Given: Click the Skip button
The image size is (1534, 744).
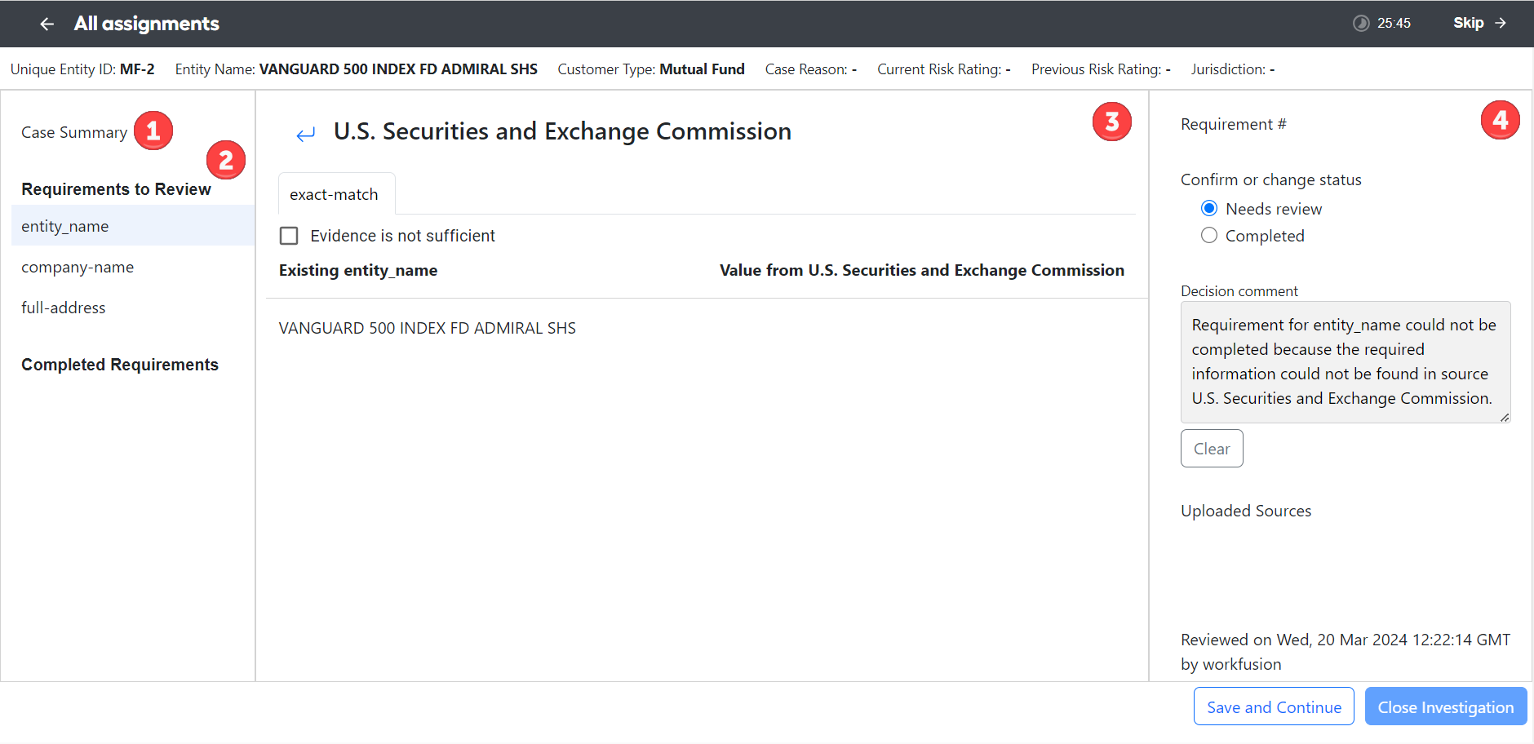Looking at the screenshot, I should pos(1479,23).
